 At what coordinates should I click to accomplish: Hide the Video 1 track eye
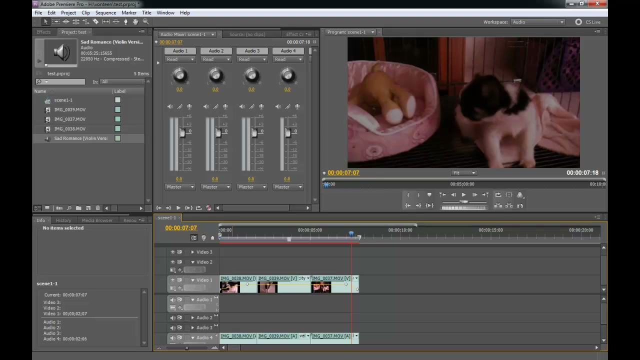(172, 280)
